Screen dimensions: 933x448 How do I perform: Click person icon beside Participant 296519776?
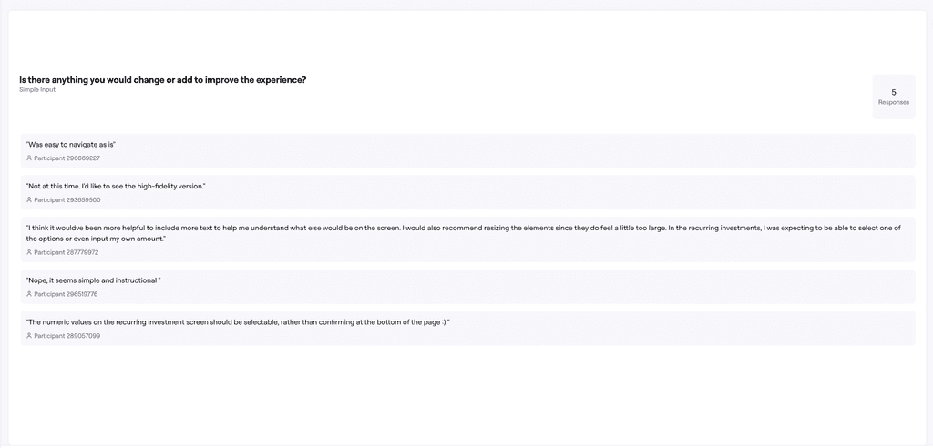pos(28,294)
